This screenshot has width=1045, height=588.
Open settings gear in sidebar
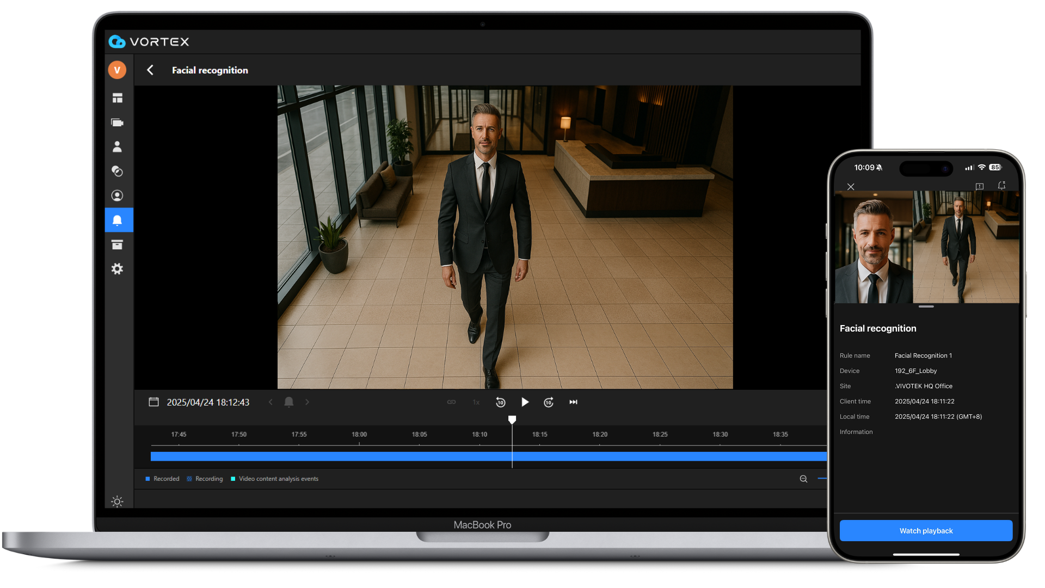pos(117,269)
